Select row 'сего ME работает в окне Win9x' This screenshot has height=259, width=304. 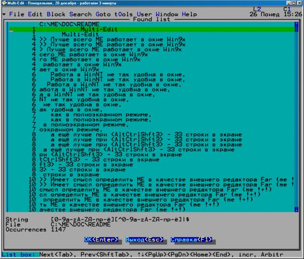pyautogui.click(x=151, y=55)
